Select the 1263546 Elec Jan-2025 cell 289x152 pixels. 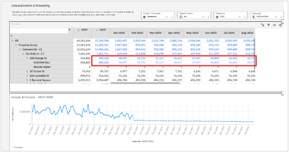tap(120, 62)
